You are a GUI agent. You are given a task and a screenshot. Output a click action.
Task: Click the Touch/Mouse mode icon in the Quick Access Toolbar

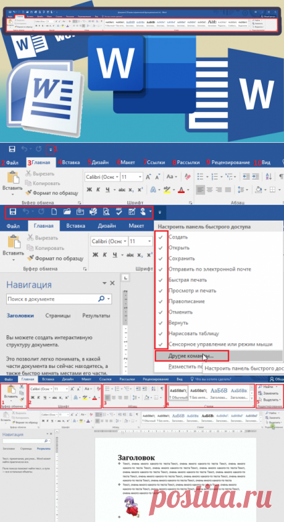point(143,212)
